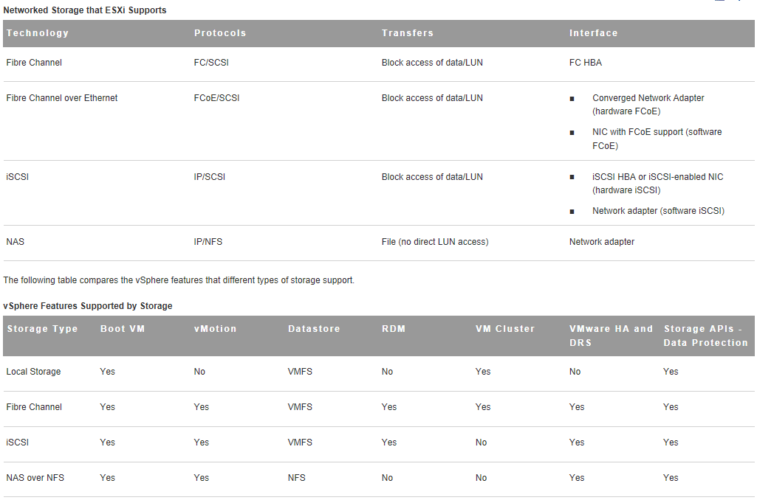The height and width of the screenshot is (503, 757).
Task: Click 'Fibre Channel' label in the vSphere Features table
Action: [34, 407]
